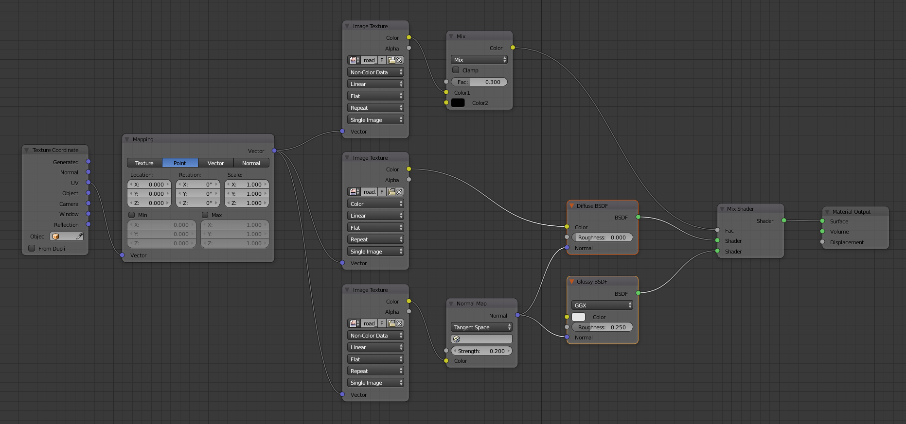The width and height of the screenshot is (906, 424).
Task: Open Mix blend type dropdown
Action: click(x=479, y=60)
